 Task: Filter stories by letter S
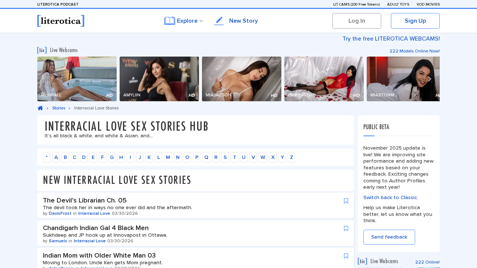tap(225, 157)
